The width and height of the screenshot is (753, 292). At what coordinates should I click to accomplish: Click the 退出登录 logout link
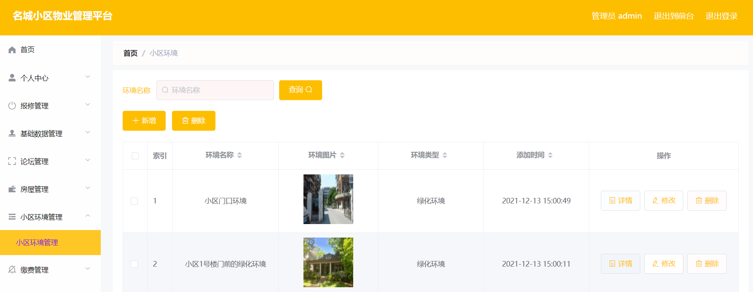coord(722,16)
